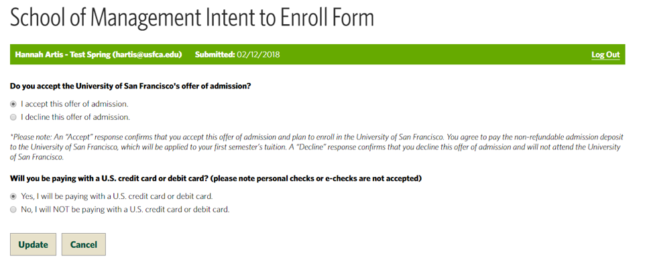Click the Intent to Enroll Form page title

click(x=191, y=18)
